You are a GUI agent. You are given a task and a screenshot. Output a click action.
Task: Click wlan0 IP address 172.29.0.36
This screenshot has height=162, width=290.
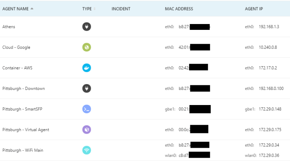pyautogui.click(x=271, y=155)
